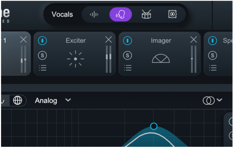Remove the module labeled 1
The height and width of the screenshot is (147, 233).
point(24,39)
